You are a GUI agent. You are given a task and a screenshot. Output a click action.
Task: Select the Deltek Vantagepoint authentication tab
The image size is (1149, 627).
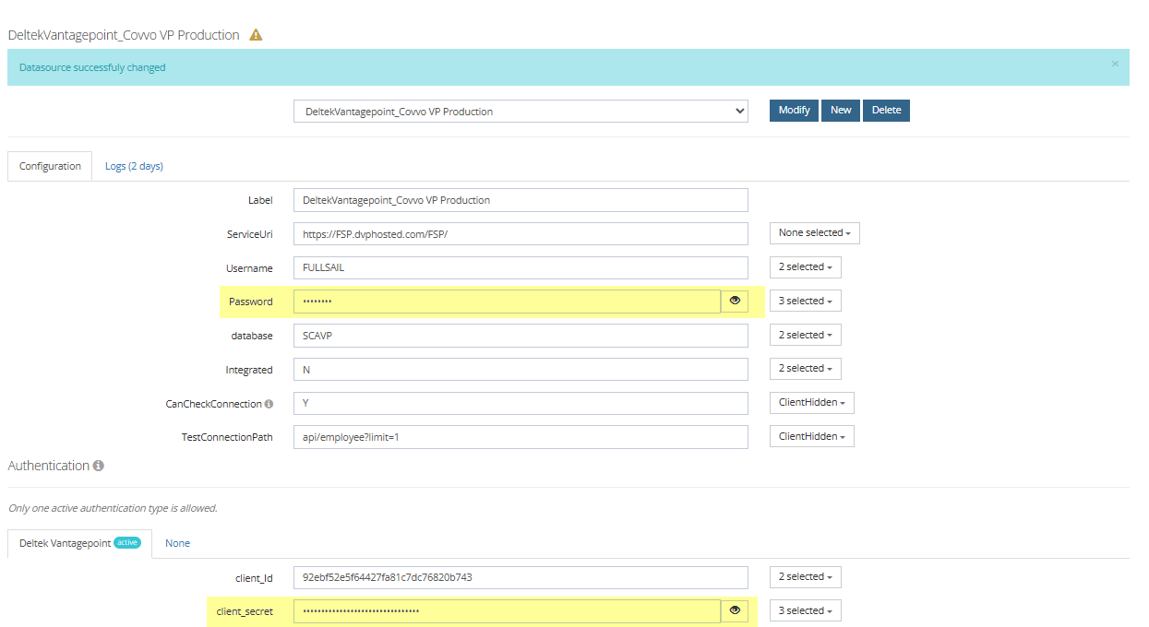[x=79, y=543]
